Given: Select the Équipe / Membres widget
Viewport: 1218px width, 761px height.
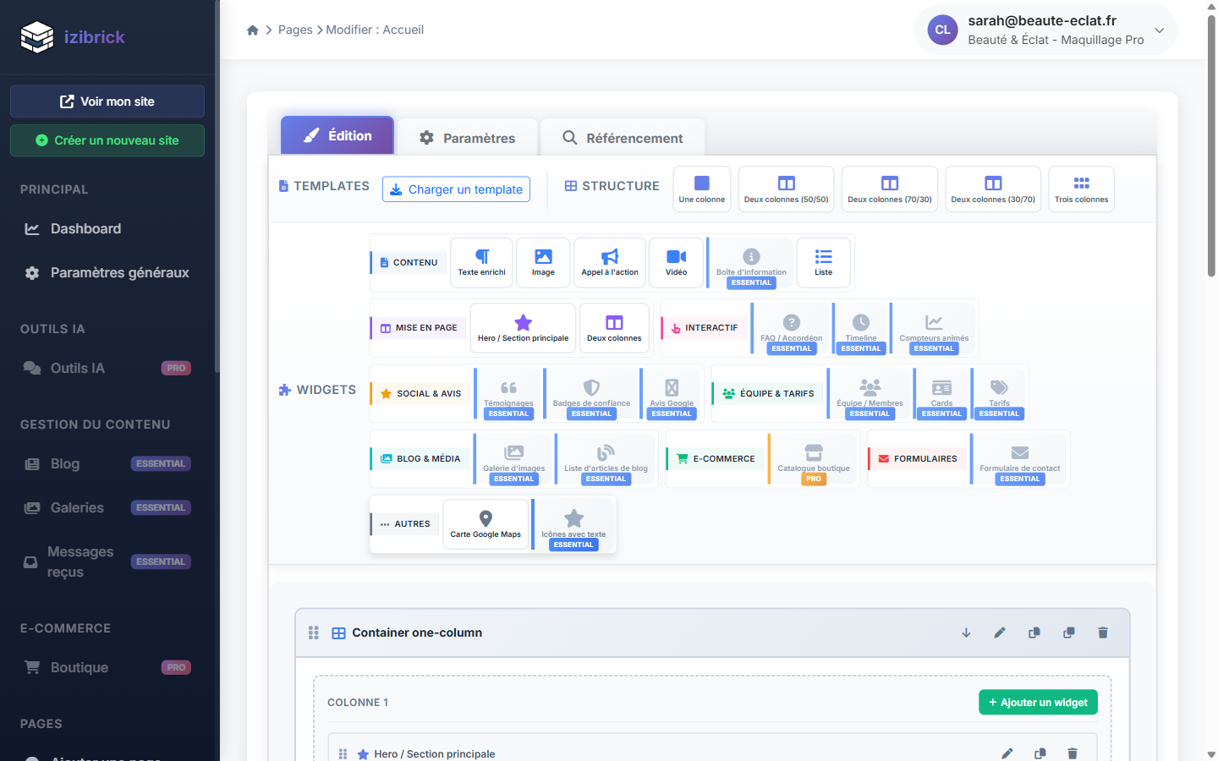Looking at the screenshot, I should (870, 395).
